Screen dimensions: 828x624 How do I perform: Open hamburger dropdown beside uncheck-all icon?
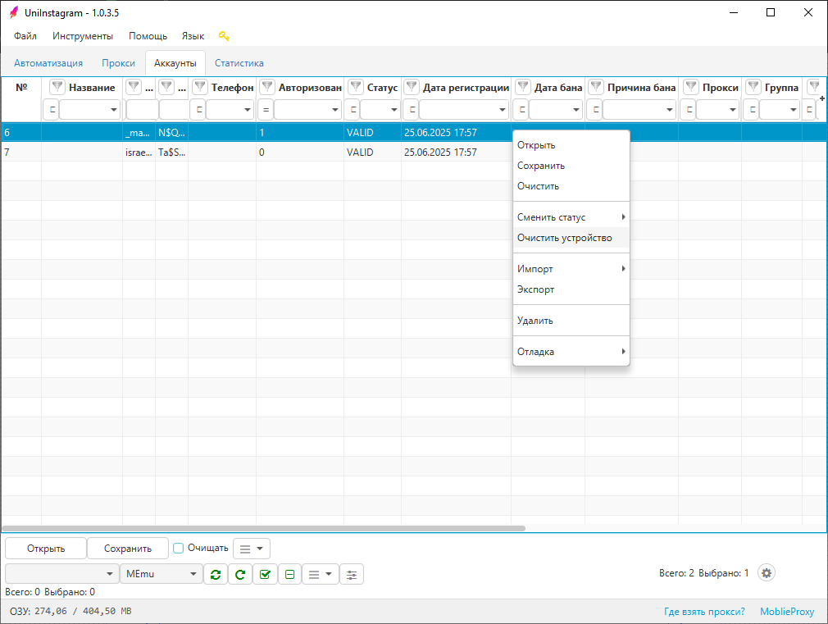320,574
